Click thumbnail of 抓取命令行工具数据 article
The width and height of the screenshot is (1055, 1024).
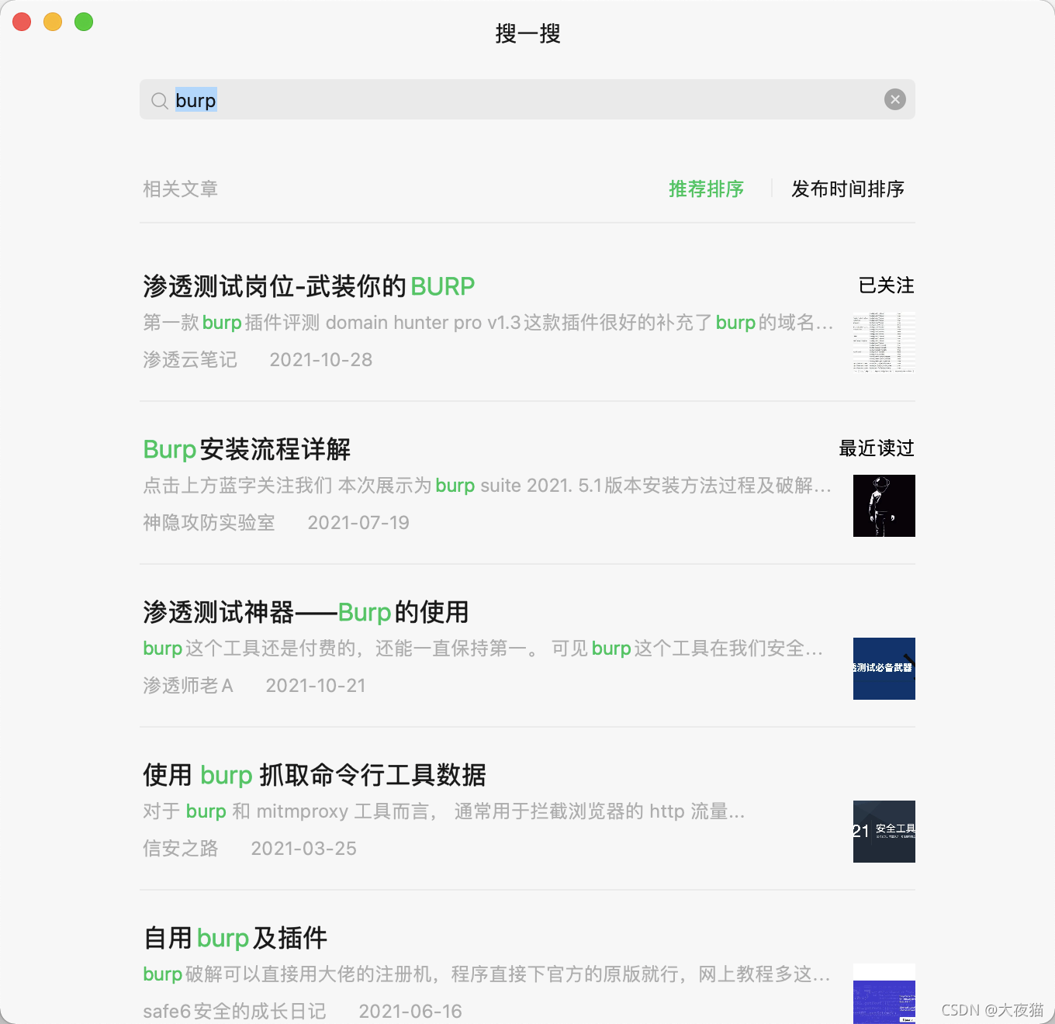coord(884,832)
